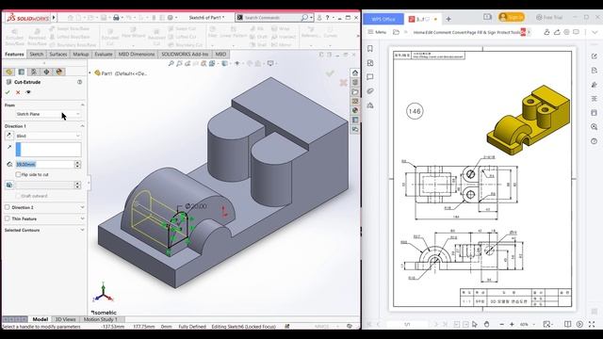Expand the Part1 tree node in viewport
Image resolution: width=603 pixels, height=339 pixels.
[90, 73]
